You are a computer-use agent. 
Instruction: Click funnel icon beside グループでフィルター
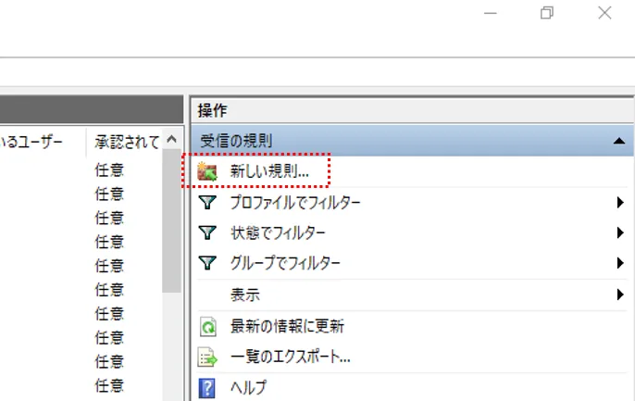[x=208, y=263]
